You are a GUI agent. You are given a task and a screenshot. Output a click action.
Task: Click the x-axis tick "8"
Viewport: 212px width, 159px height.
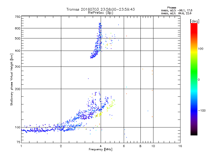pyautogui.click(x=140, y=146)
